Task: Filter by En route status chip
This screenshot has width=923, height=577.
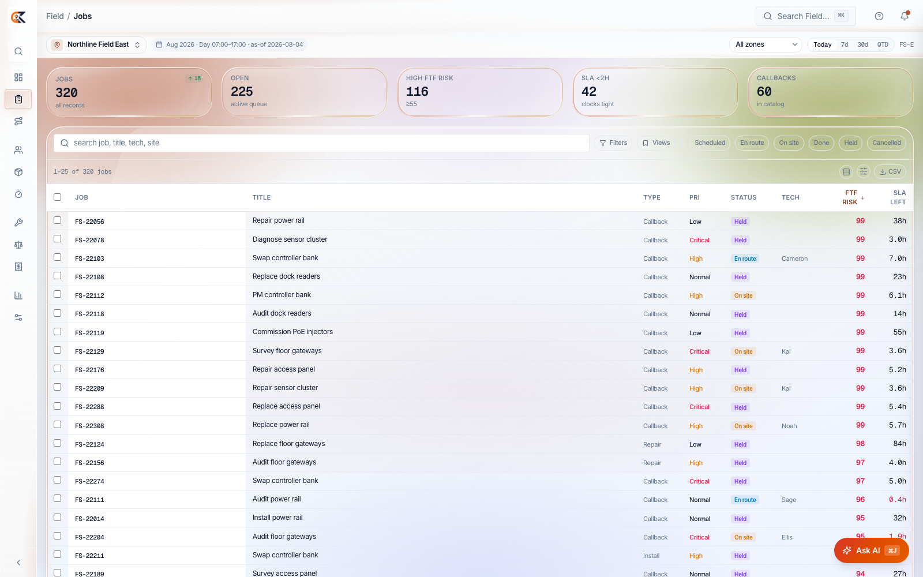Action: 752,143
